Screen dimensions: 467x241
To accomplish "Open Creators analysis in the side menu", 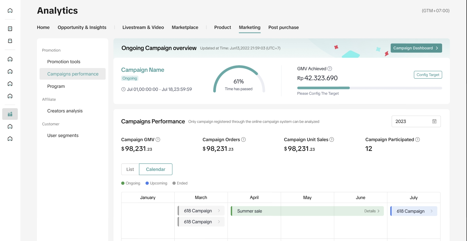I will (x=65, y=111).
